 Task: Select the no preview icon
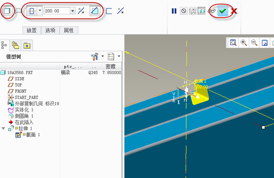(x=184, y=11)
